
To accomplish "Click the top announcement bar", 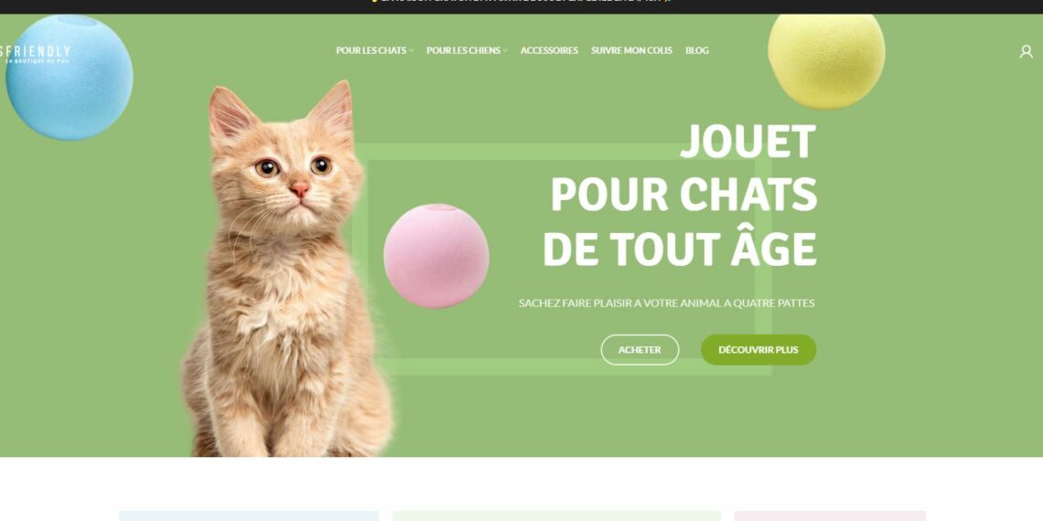I will (521, 6).
